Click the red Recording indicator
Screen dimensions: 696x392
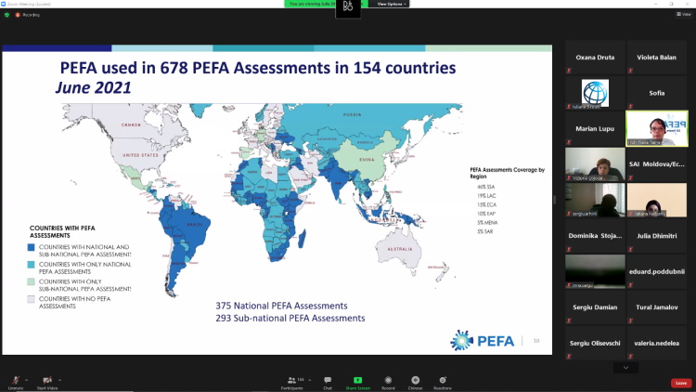[28, 15]
